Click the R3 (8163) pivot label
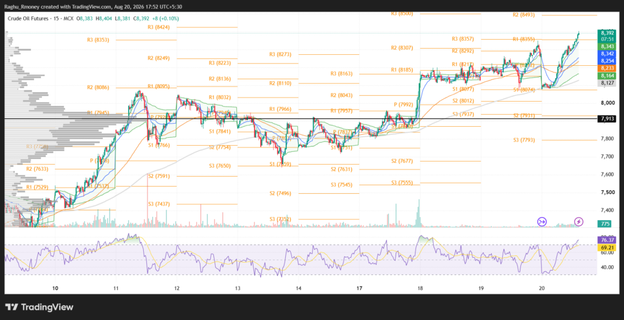Viewport: 624px width, 320px height. click(x=341, y=74)
